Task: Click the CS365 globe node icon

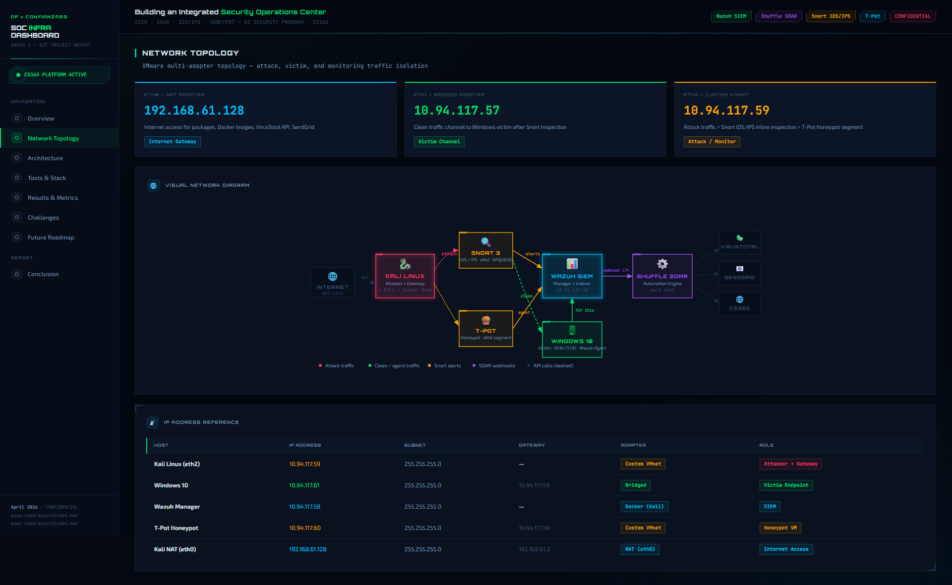Action: [x=740, y=299]
